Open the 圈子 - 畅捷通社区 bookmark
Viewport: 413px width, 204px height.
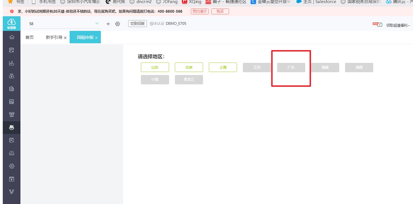click(x=226, y=2)
